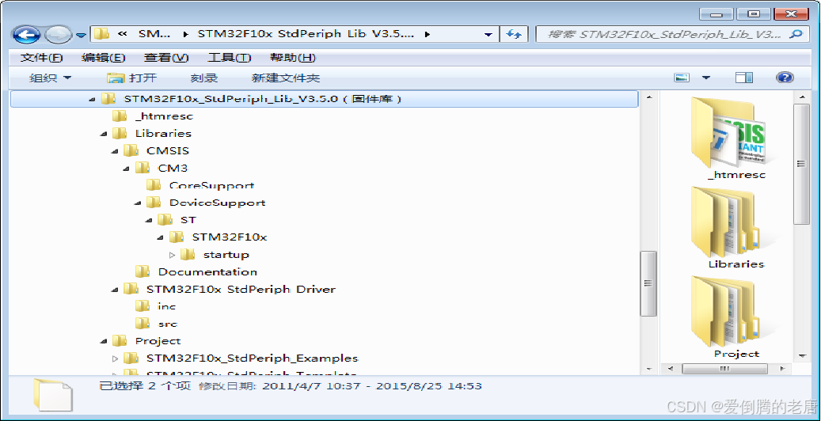Click the DeviceSupport folder icon
Viewport: 821px width, 421px height.
point(154,203)
